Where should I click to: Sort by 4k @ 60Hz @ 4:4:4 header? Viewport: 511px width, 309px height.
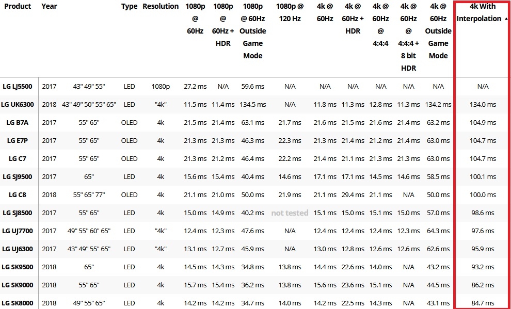tap(380, 25)
